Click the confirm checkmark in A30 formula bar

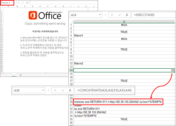click(x=61, y=91)
